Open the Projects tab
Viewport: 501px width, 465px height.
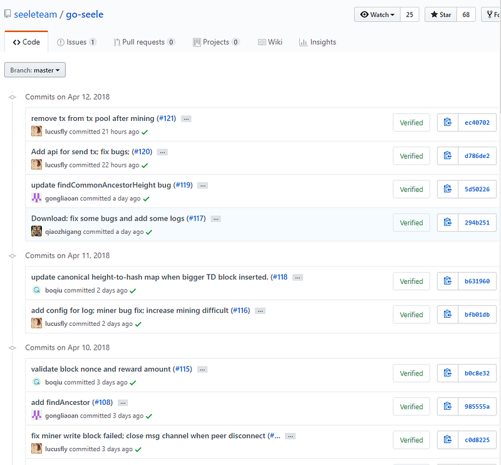coord(216,42)
